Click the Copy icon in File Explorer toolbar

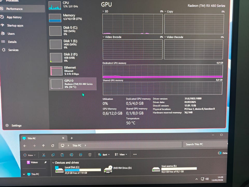coord(53,155)
